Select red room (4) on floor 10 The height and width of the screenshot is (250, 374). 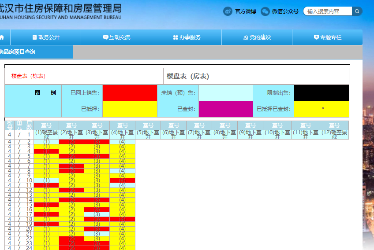coord(122,180)
